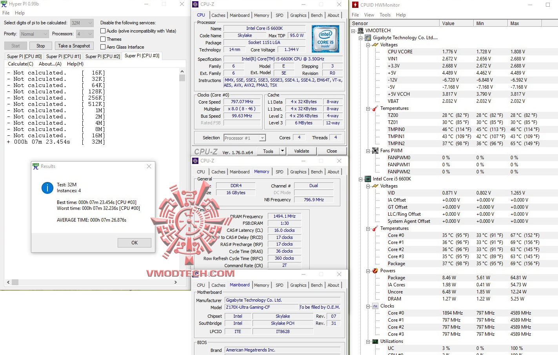Click the Temperatures icon under Intel Core i5 6600K

click(375, 228)
